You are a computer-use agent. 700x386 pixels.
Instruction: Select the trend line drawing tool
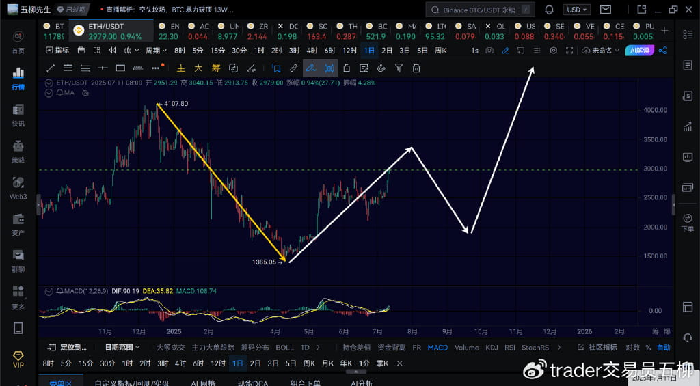tap(51, 68)
